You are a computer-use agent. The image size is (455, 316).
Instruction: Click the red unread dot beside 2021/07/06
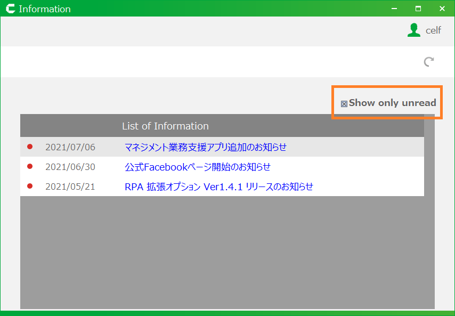click(30, 147)
